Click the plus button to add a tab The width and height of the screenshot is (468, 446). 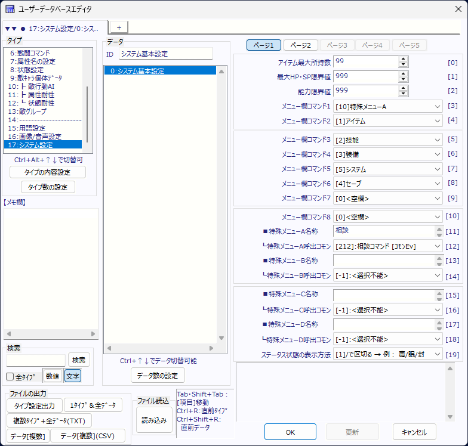[119, 27]
